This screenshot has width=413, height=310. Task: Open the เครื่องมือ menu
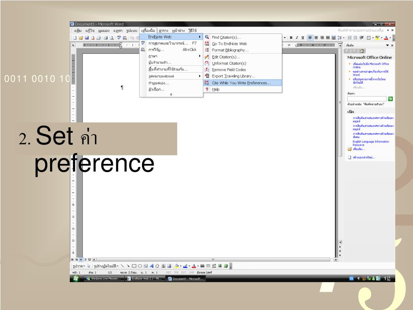(x=148, y=31)
